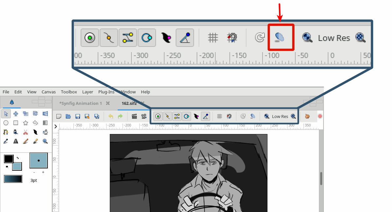The image size is (392, 212).
Task: Click the New document icon
Action: pos(59,116)
